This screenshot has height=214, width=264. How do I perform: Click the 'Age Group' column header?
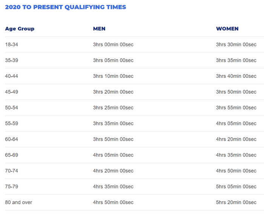click(x=20, y=29)
